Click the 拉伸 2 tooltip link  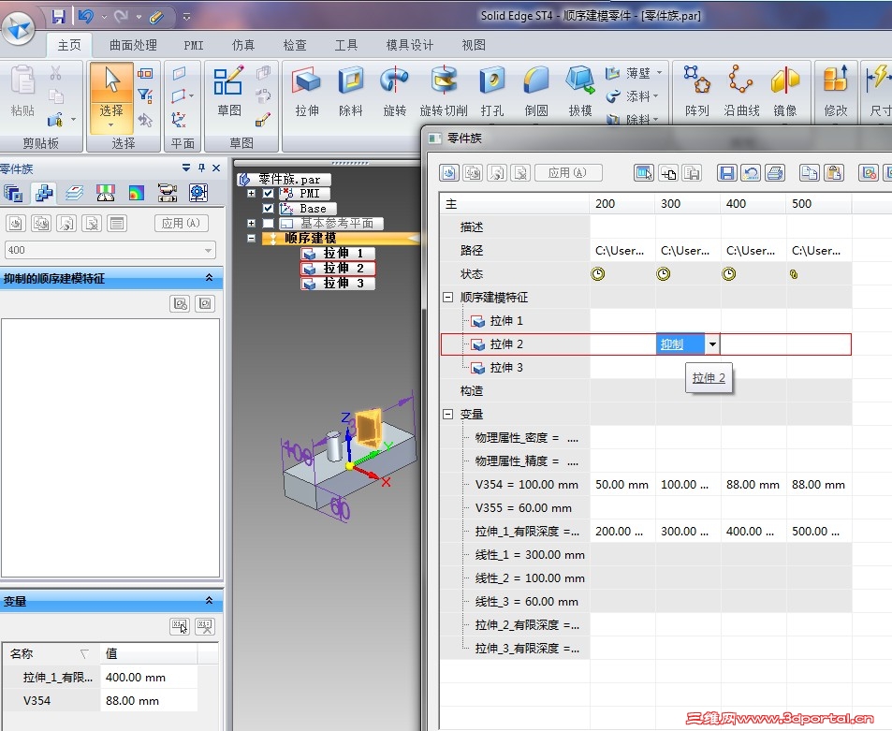709,378
